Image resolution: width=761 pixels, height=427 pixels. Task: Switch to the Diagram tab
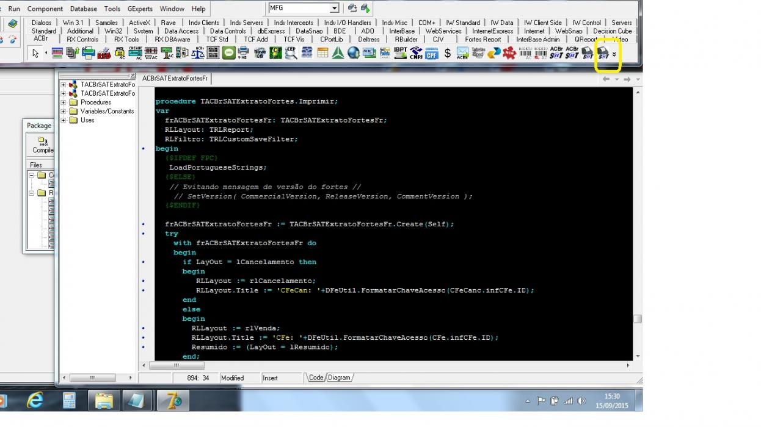[x=339, y=378]
